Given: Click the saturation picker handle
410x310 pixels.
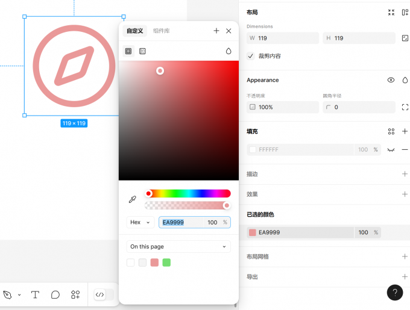Looking at the screenshot, I should pos(160,71).
